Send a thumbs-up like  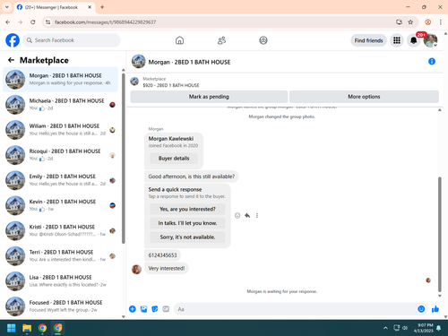(435, 309)
